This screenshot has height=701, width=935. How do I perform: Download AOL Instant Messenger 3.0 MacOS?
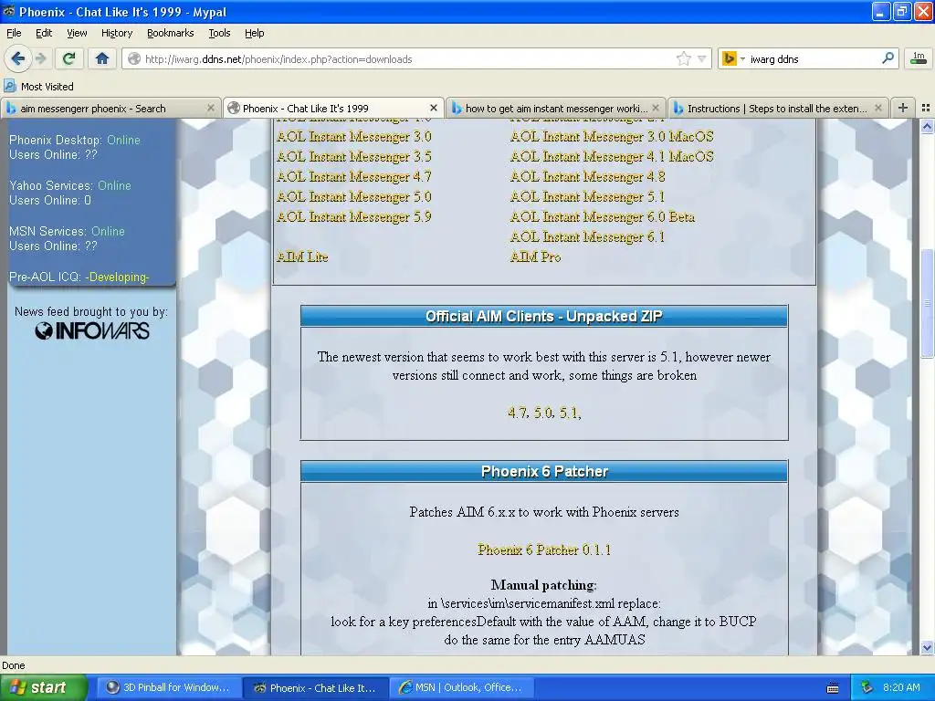(612, 137)
